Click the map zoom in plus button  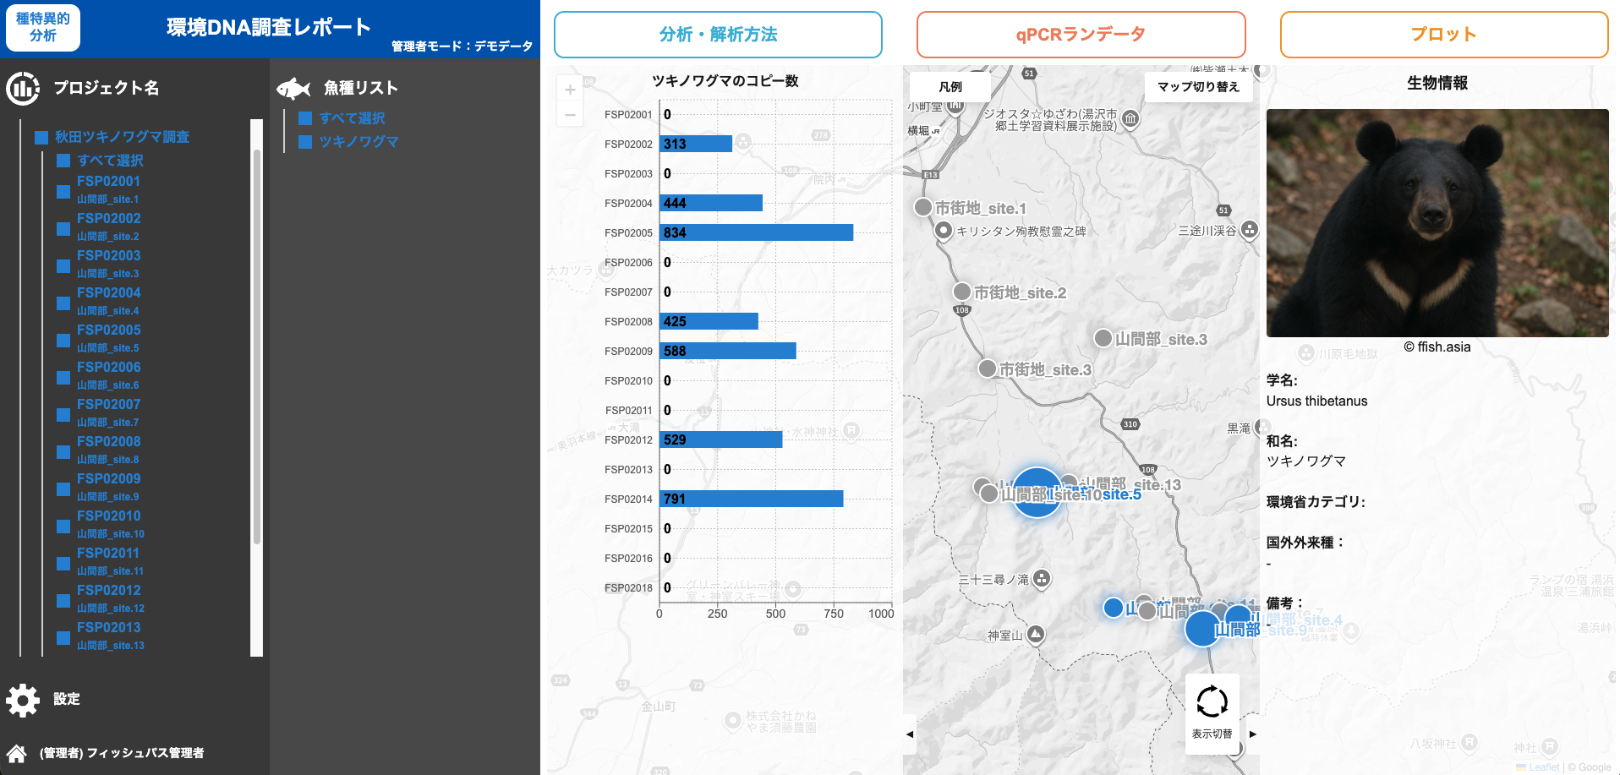coord(570,90)
